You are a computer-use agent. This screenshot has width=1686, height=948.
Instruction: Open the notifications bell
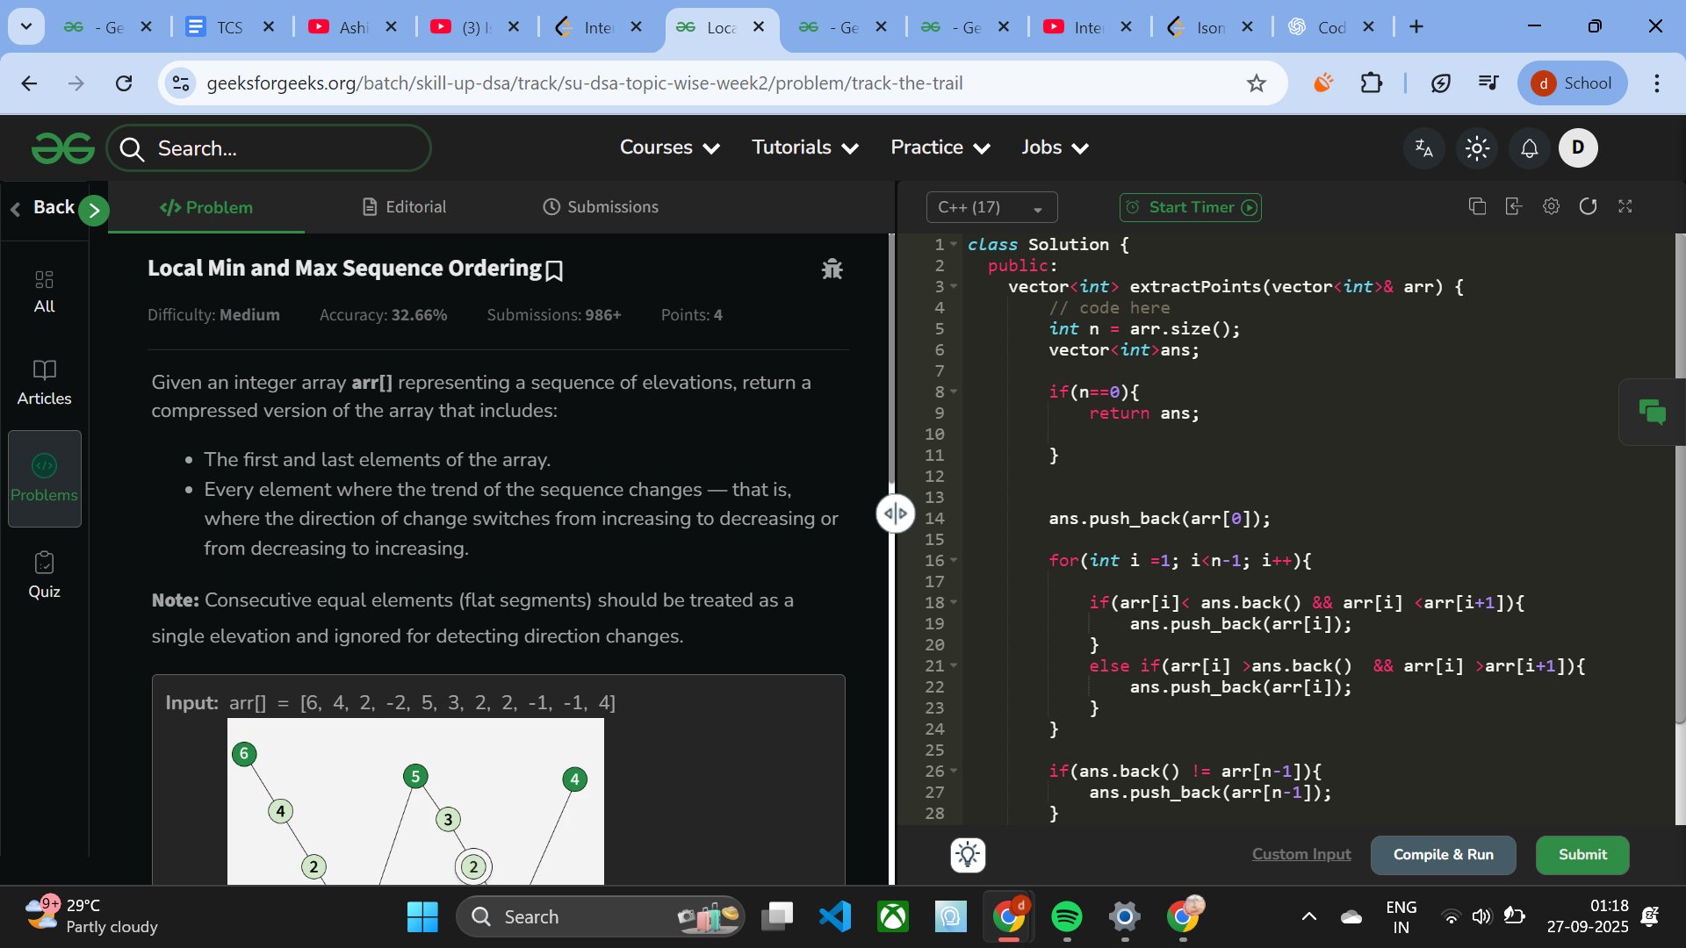click(x=1529, y=148)
